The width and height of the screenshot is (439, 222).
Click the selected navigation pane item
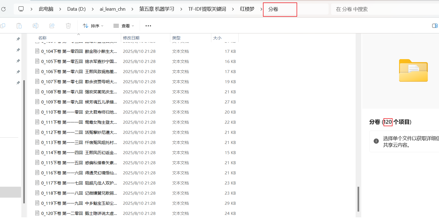10,192
